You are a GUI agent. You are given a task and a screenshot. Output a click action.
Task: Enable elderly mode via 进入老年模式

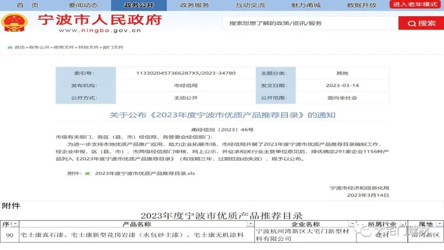tap(414, 5)
